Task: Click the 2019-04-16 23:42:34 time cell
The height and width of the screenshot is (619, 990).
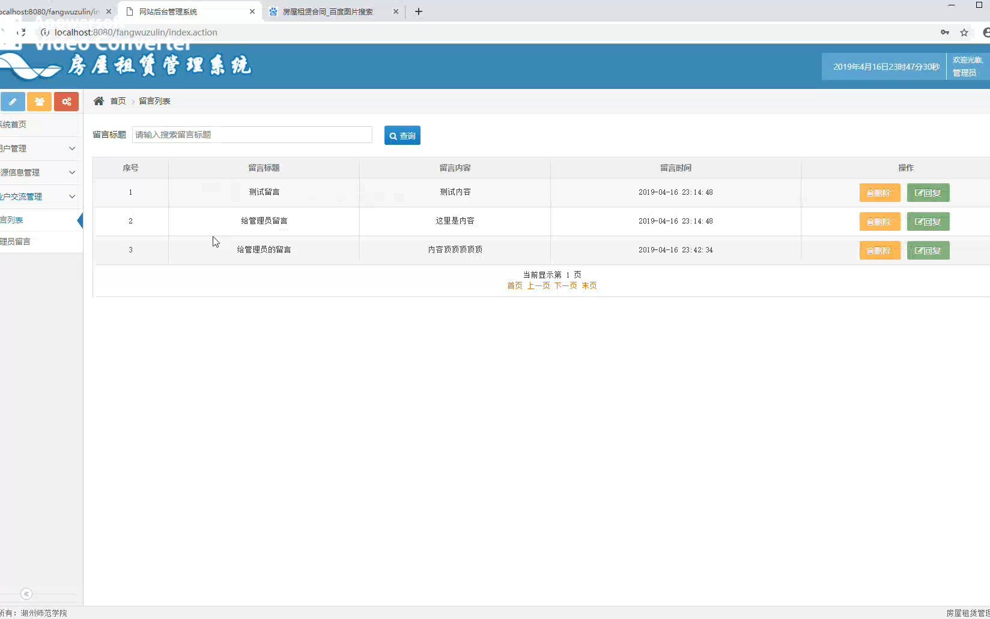Action: 676,250
